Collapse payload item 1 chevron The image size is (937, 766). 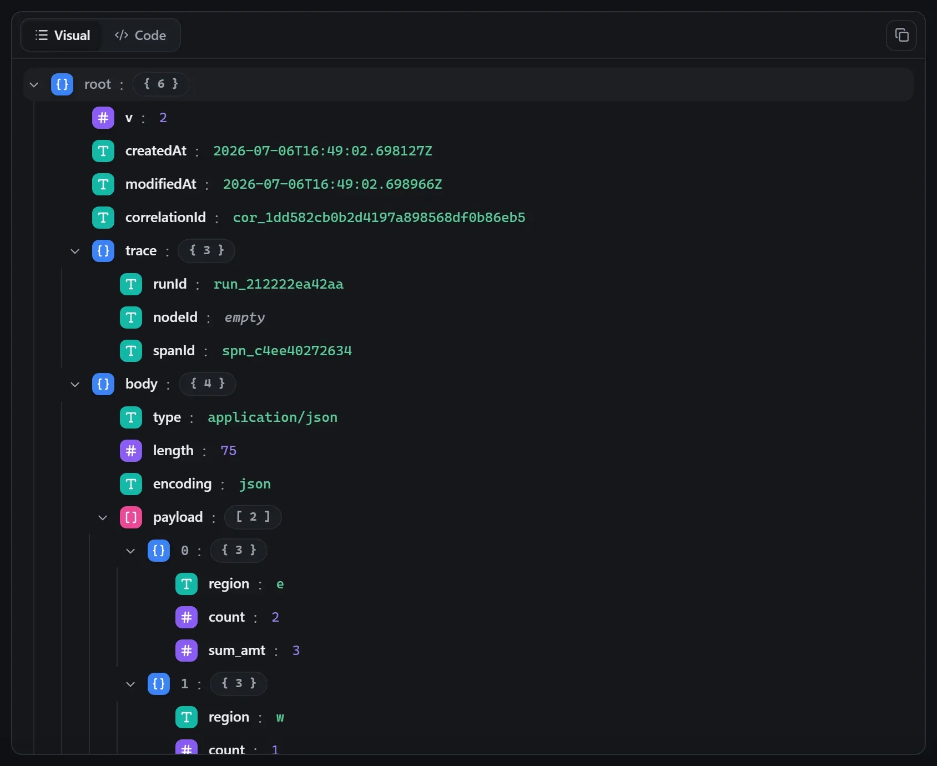[x=130, y=684]
